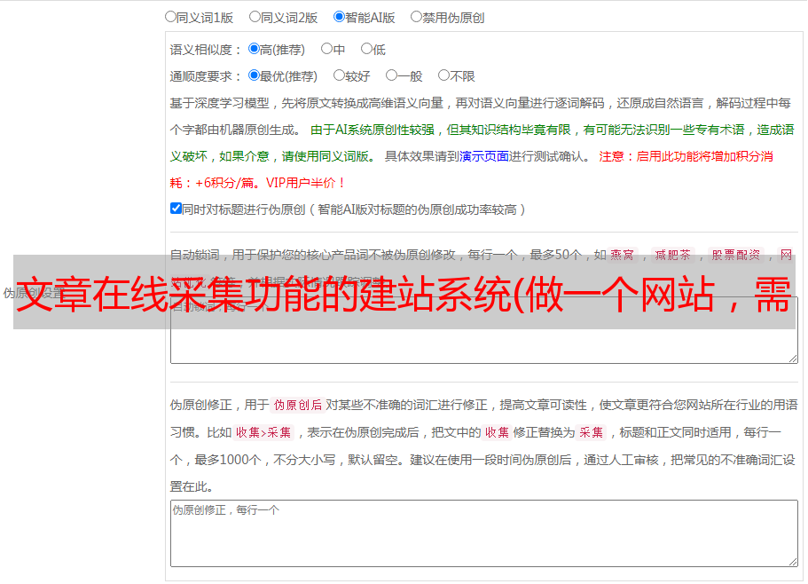Click the 语义相似度 label
This screenshot has height=584, width=808.
[x=206, y=50]
